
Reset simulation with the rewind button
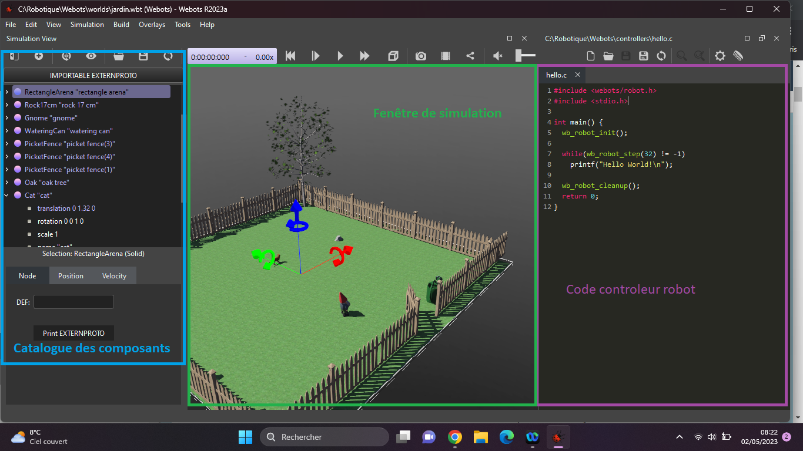click(x=290, y=56)
